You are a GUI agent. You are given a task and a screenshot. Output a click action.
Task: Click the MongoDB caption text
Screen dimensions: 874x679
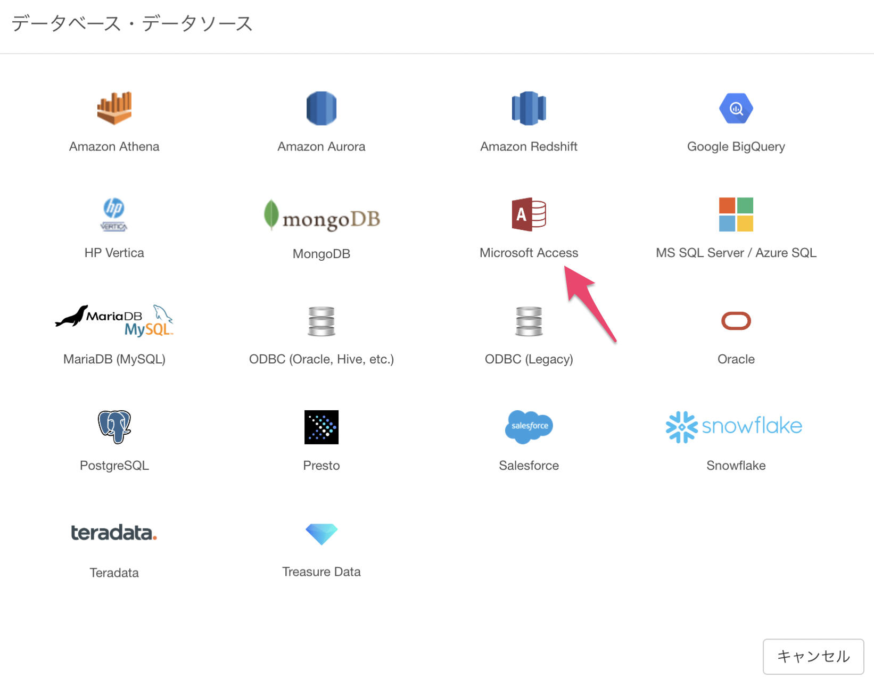(321, 254)
